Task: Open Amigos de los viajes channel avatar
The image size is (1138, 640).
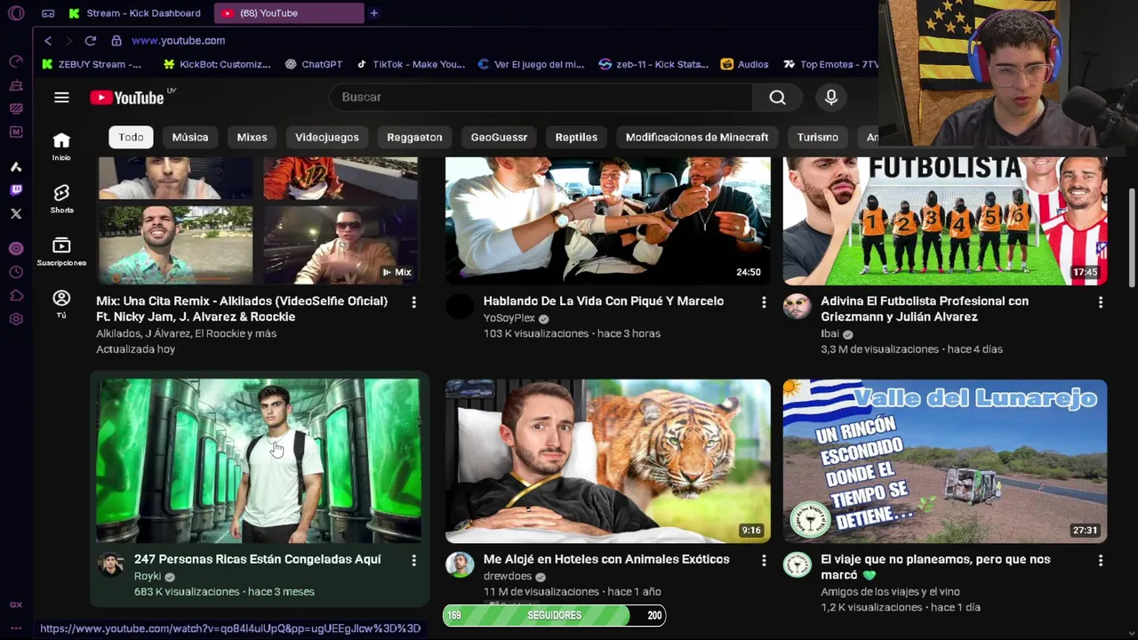Action: (x=797, y=565)
